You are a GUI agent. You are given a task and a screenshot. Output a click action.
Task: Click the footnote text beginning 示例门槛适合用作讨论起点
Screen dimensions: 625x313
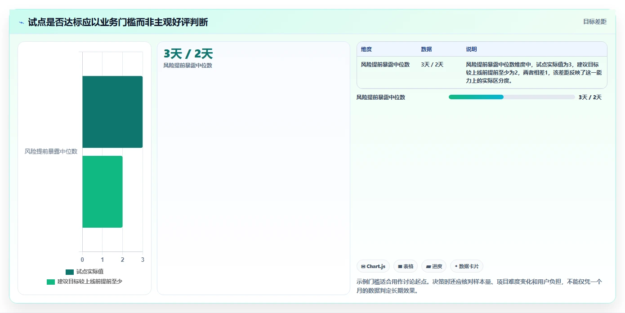pyautogui.click(x=479, y=286)
